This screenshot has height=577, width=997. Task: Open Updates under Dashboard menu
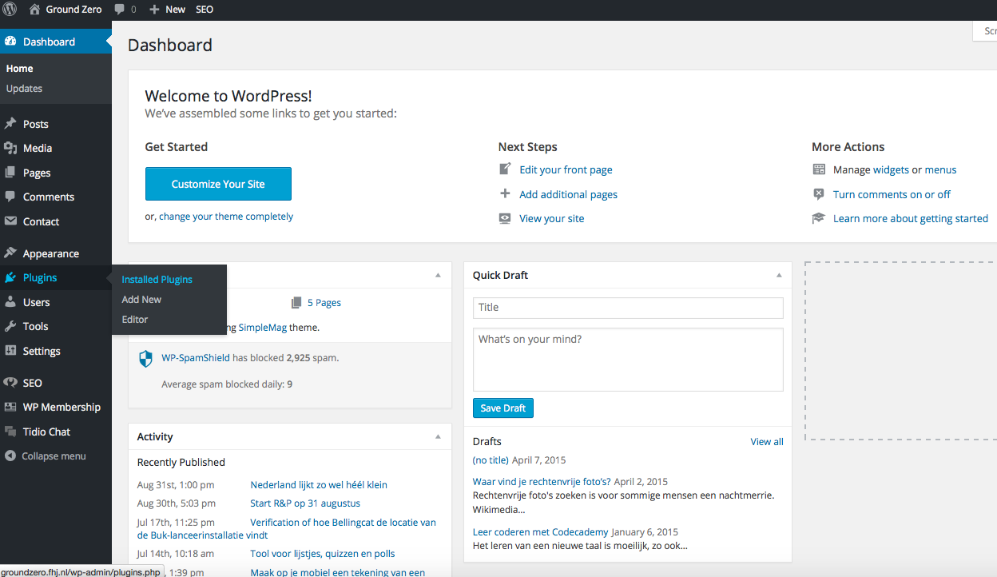25,89
